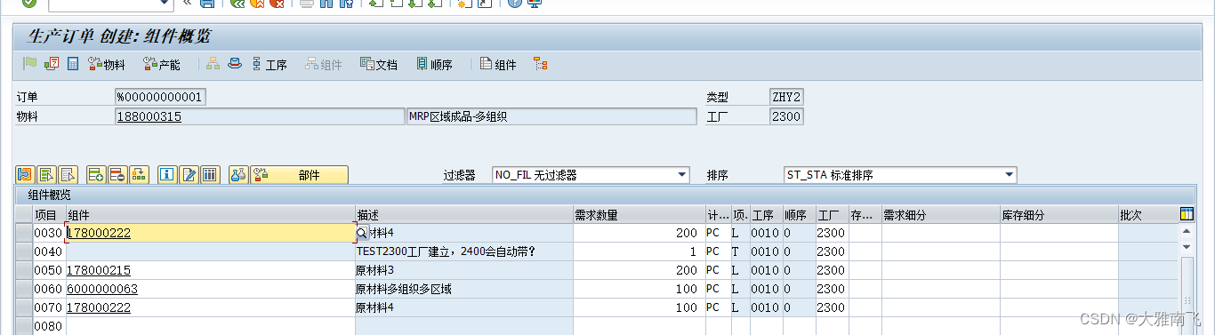Open the 文档 documents button
The height and width of the screenshot is (335, 1215).
[378, 64]
